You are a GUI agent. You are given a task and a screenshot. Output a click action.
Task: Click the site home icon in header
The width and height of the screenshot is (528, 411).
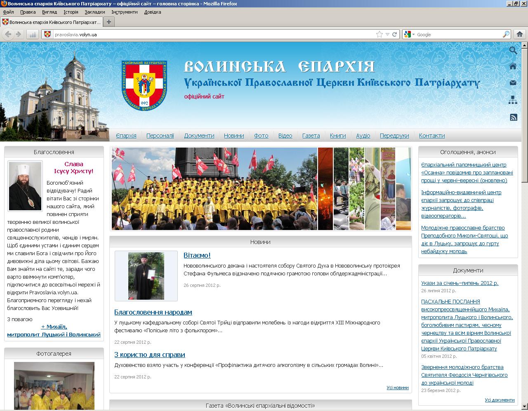click(513, 66)
